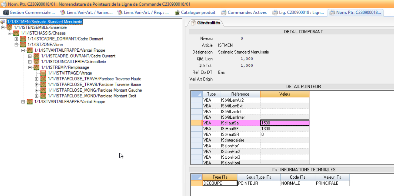Expand the last ISTVANTAILFRAPPE Vantail Frappe node

tap(23, 102)
